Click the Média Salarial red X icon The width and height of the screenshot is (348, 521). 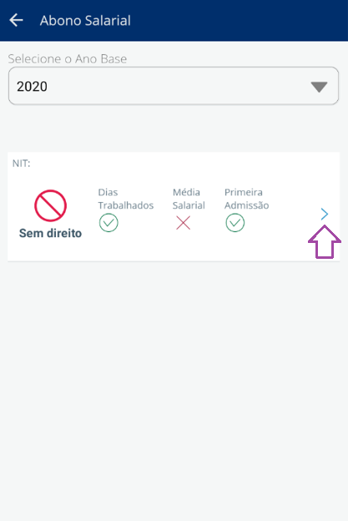pyautogui.click(x=183, y=223)
